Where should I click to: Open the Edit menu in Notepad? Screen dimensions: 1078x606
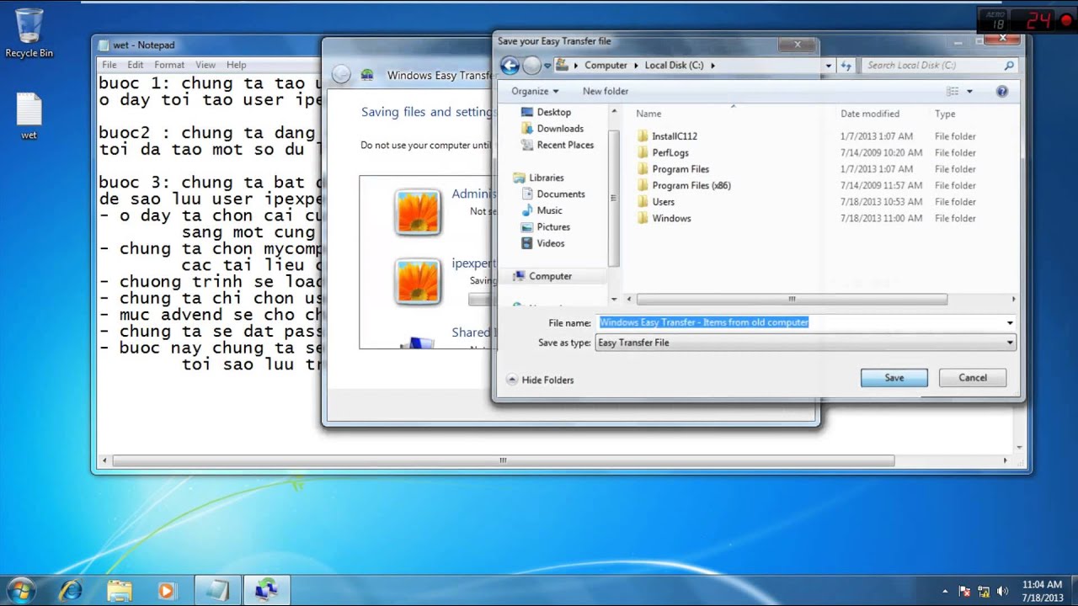pyautogui.click(x=136, y=65)
